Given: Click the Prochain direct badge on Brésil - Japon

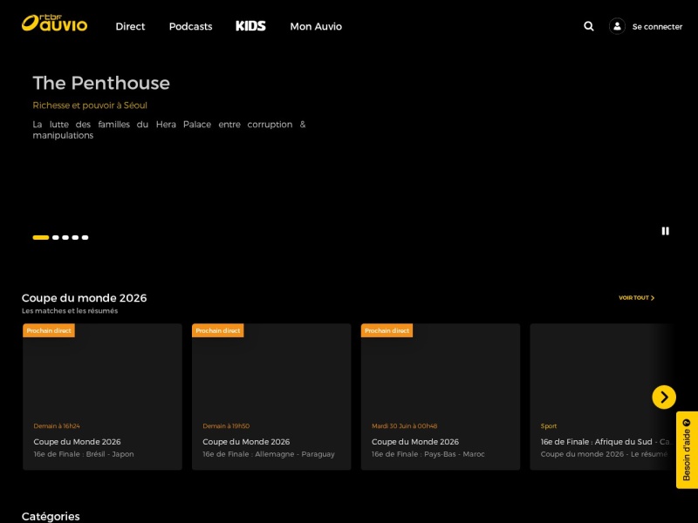Looking at the screenshot, I should point(49,330).
